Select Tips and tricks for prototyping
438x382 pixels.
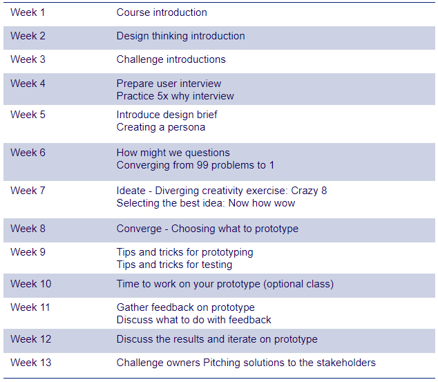(x=184, y=252)
